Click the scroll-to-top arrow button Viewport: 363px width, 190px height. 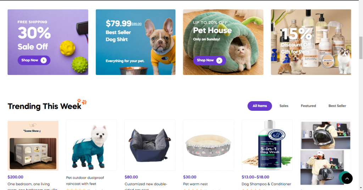point(347,178)
